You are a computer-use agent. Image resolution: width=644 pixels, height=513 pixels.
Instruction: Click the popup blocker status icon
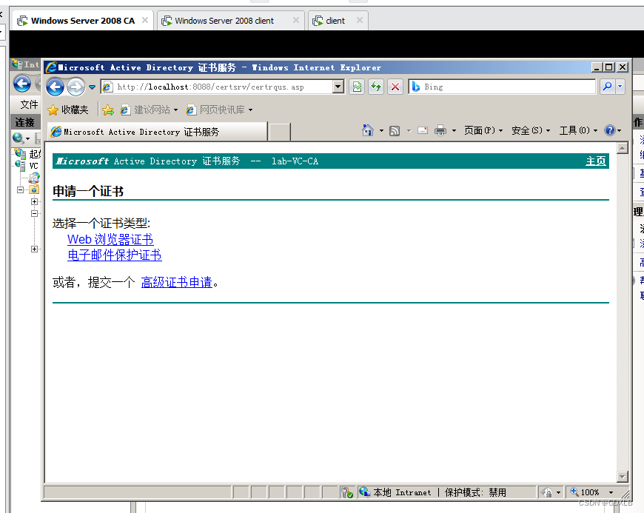click(347, 492)
